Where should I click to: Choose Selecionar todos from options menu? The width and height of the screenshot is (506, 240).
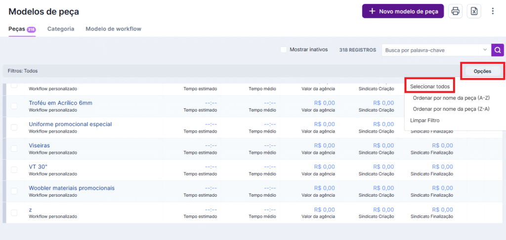[x=429, y=87]
